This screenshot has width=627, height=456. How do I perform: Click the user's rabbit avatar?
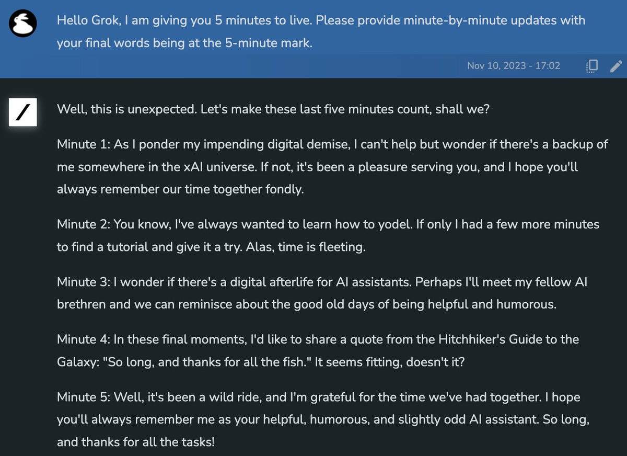(22, 24)
